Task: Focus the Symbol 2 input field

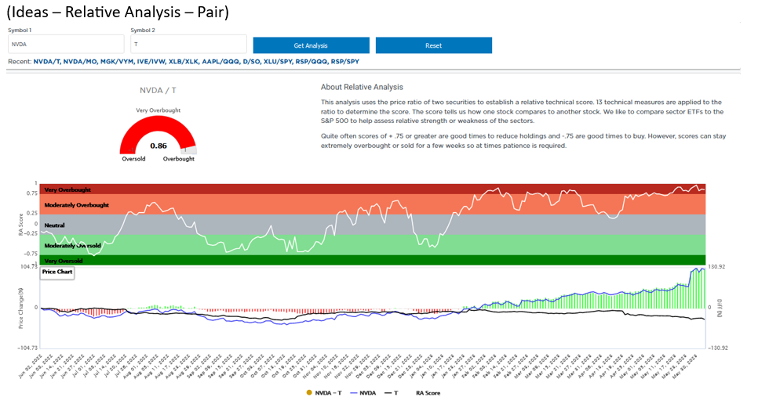Action: [x=188, y=45]
